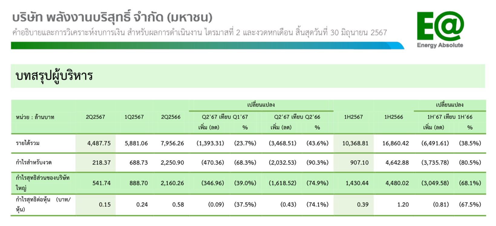Click earnings per share value 0.15
Viewport: 496px width, 226px height.
(105, 205)
